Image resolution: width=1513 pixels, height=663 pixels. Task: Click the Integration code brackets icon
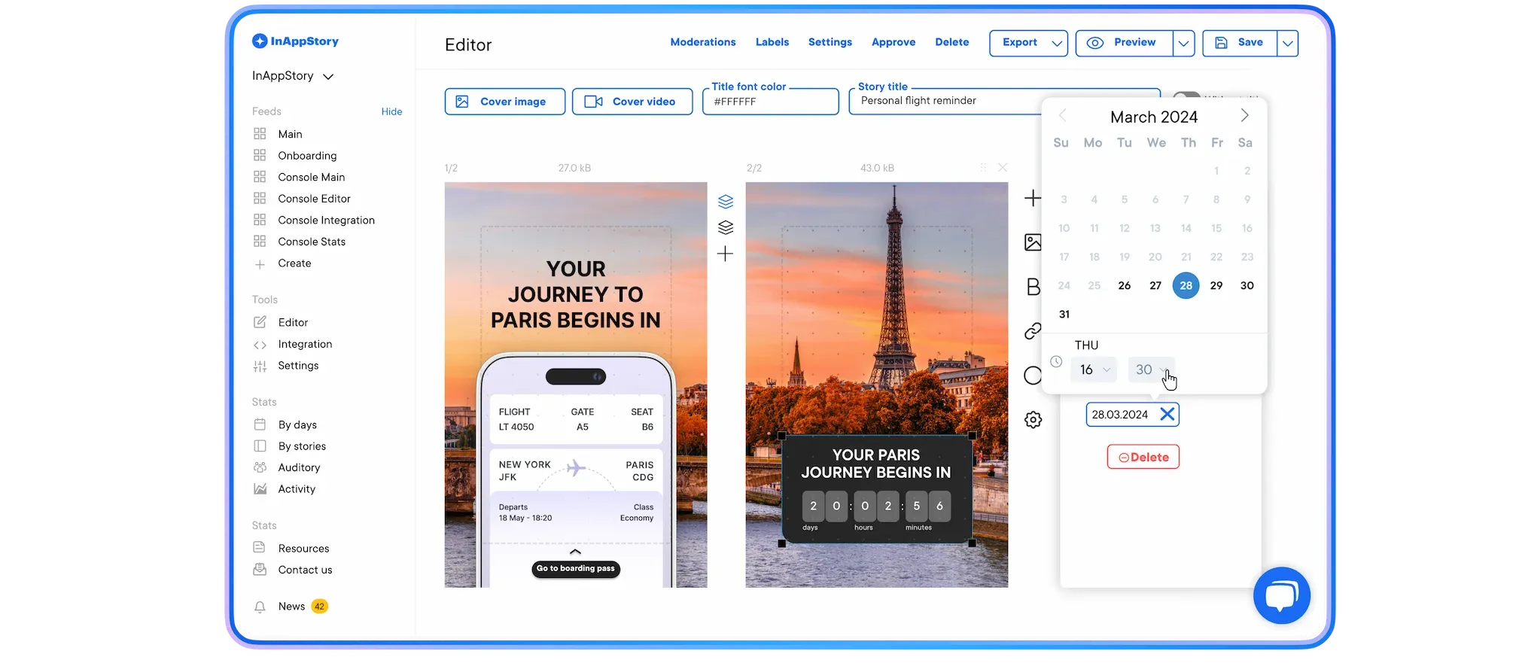click(260, 345)
